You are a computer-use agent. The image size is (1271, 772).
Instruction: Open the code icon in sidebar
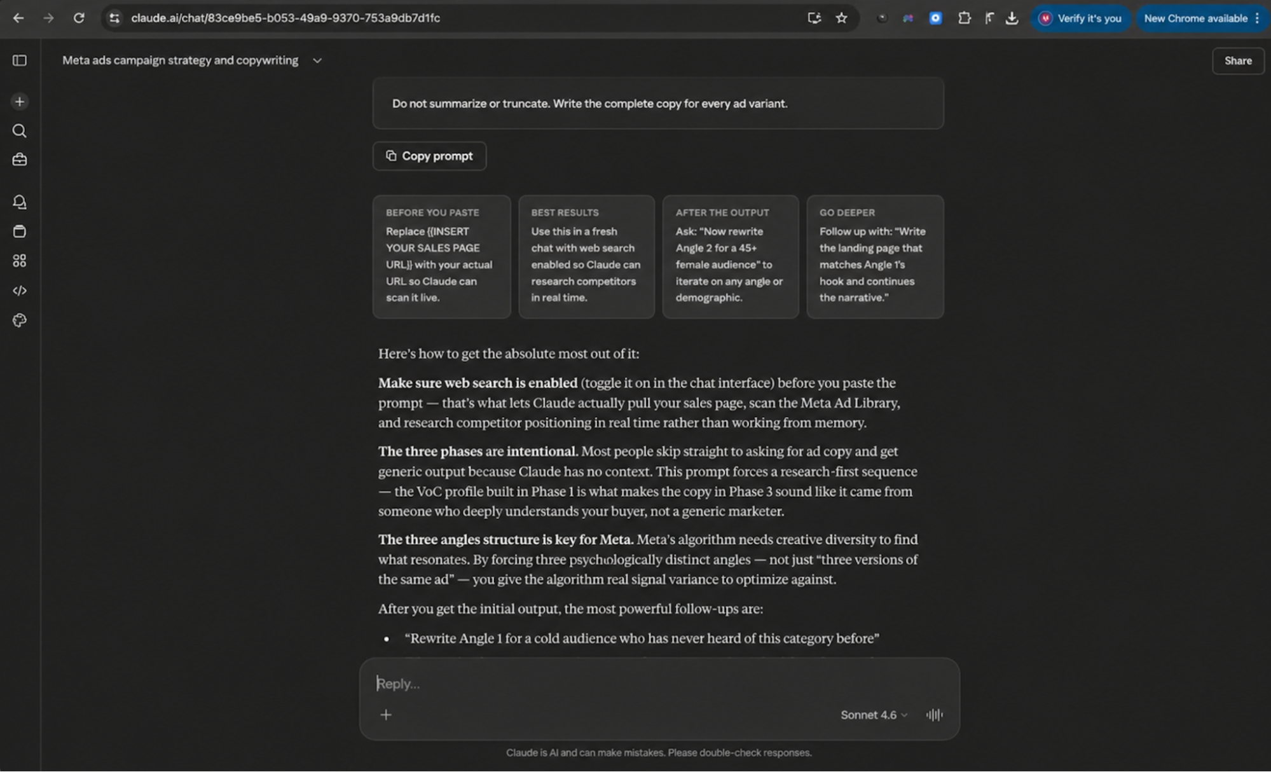point(20,291)
